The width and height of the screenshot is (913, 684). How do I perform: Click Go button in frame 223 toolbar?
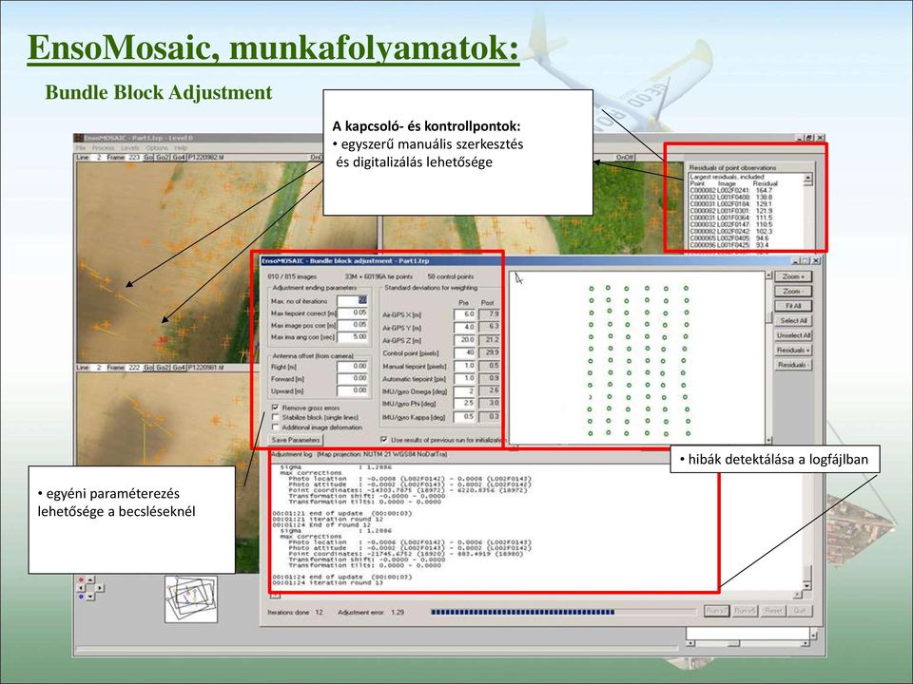(148, 158)
